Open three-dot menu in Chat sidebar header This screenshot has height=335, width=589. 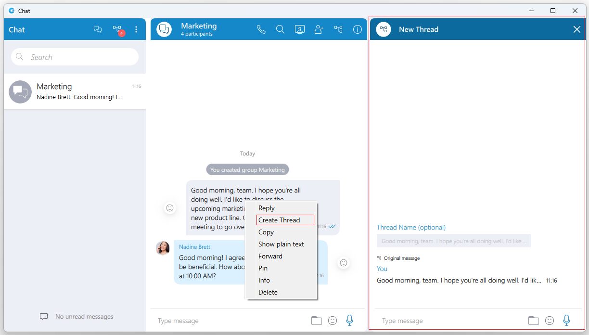[136, 29]
